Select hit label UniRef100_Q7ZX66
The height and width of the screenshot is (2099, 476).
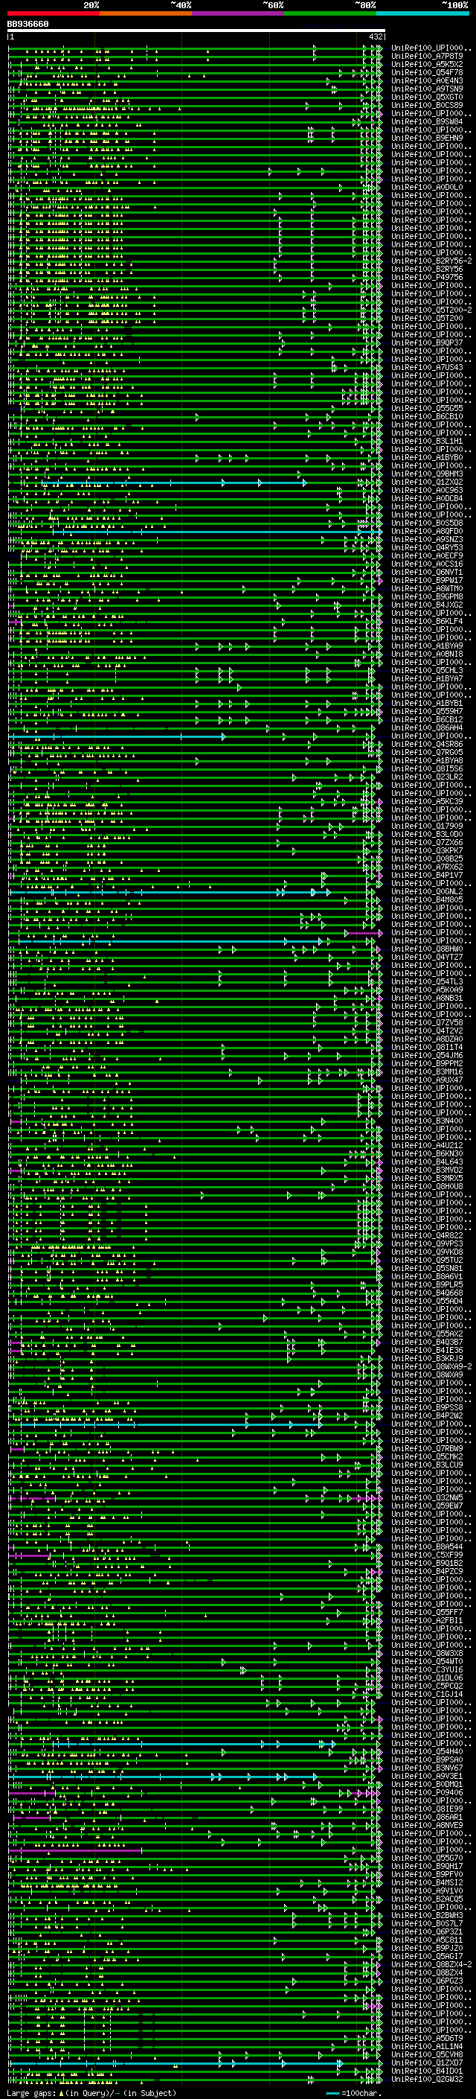(427, 841)
